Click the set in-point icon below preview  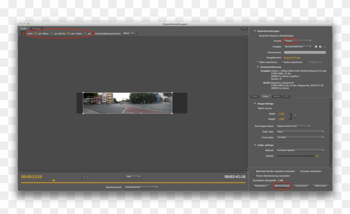pyautogui.click(x=84, y=177)
